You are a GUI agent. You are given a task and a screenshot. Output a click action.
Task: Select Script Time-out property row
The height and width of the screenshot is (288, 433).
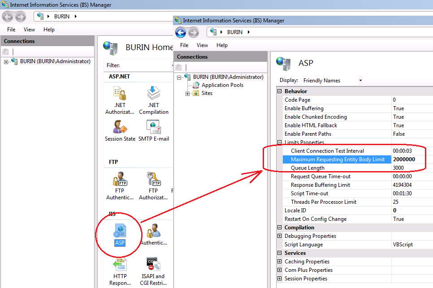coord(358,193)
